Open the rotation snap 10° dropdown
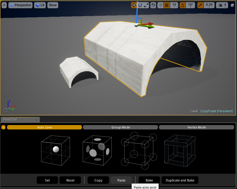Screen dimensions: 237x189 (x=191, y=5)
